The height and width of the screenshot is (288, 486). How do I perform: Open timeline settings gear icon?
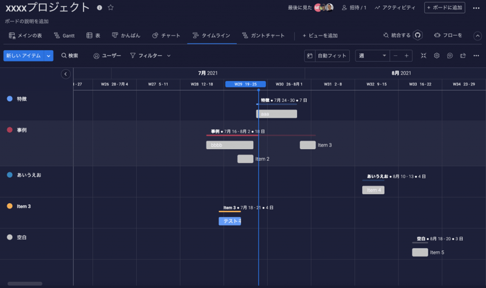(x=436, y=56)
